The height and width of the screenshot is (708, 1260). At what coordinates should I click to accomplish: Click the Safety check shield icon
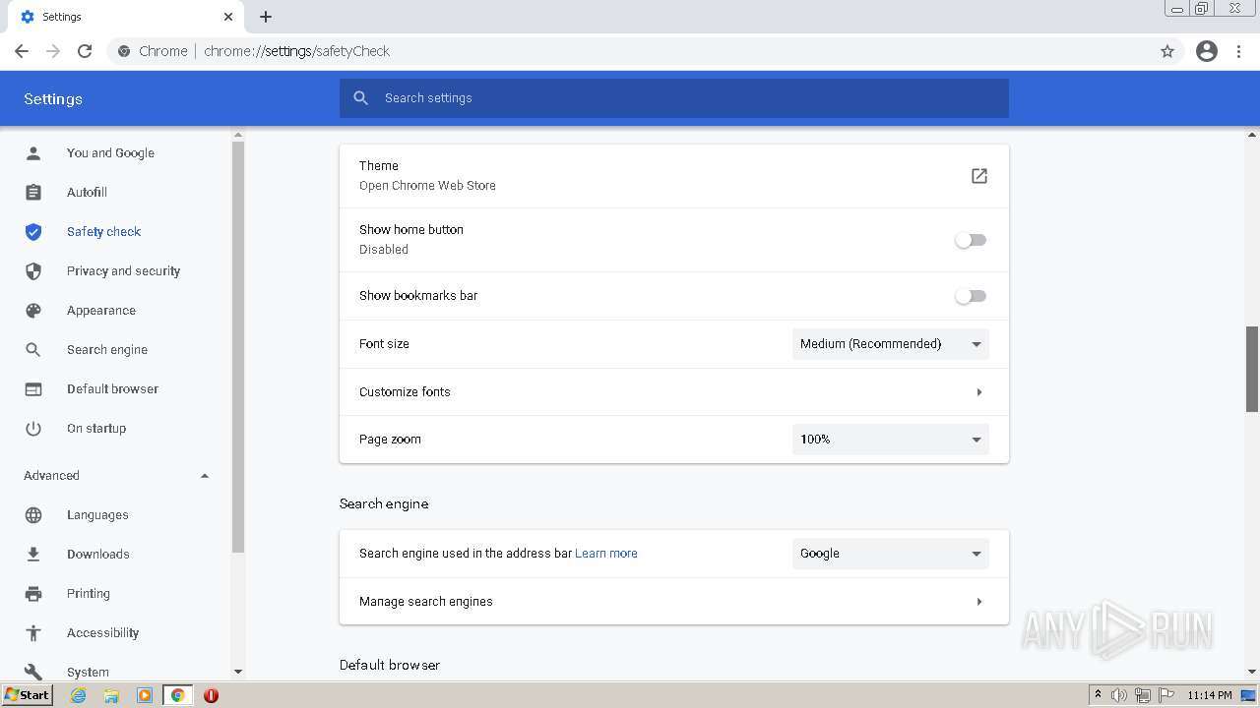pos(33,232)
